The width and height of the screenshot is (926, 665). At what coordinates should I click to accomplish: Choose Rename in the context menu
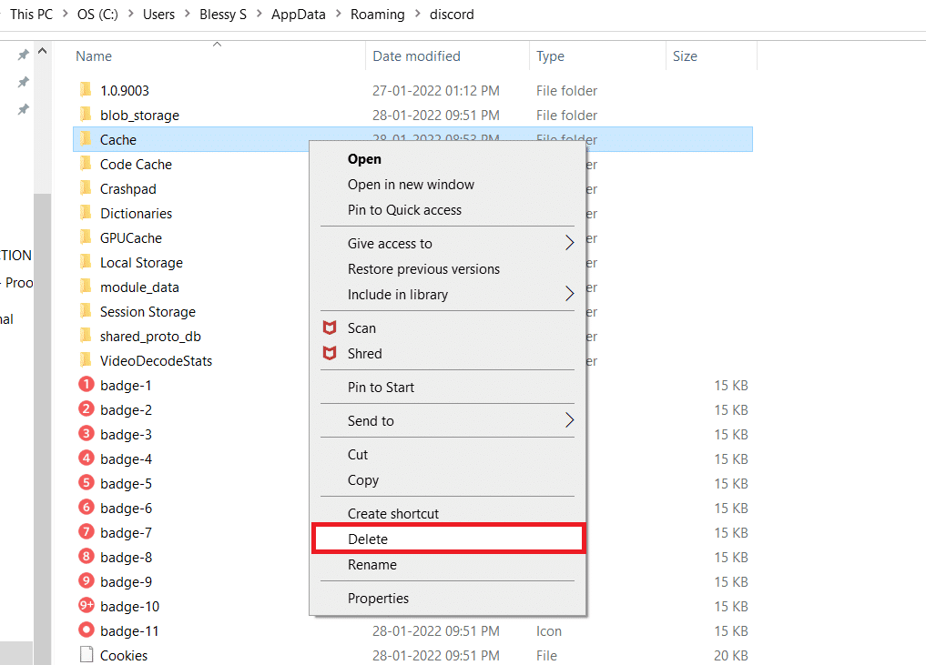coord(372,565)
